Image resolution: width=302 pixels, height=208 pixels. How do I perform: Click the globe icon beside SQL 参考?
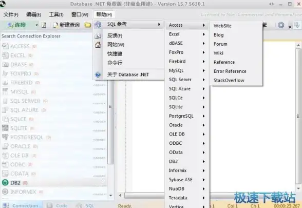click(x=98, y=25)
